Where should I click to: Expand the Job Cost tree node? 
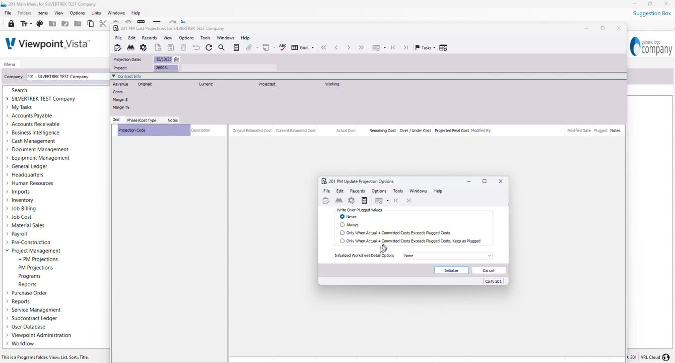tap(7, 217)
